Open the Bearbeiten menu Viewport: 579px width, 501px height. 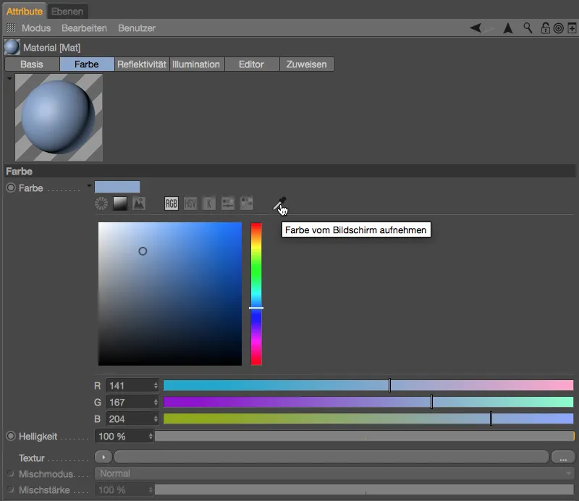tap(84, 28)
